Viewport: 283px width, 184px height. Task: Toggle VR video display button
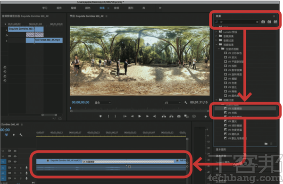[194, 116]
